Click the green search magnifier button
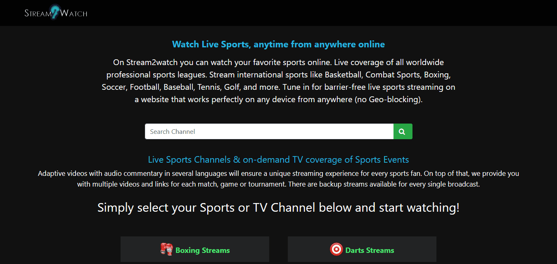The width and height of the screenshot is (557, 264). tap(403, 131)
